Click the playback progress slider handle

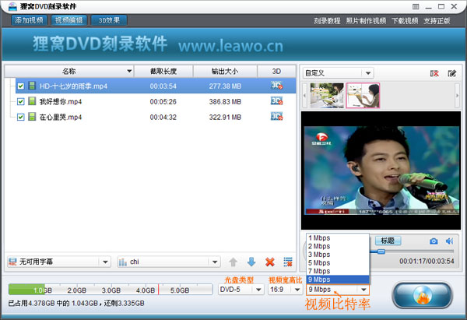[x=381, y=251]
